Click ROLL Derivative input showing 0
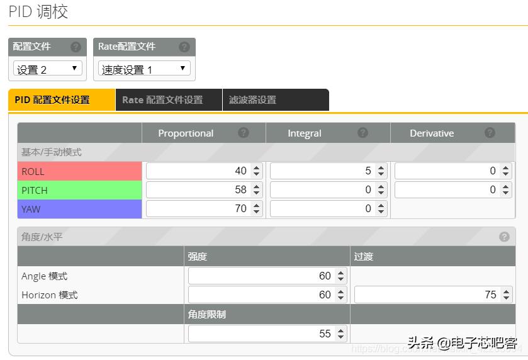This screenshot has height=360, width=528. pyautogui.click(x=453, y=171)
